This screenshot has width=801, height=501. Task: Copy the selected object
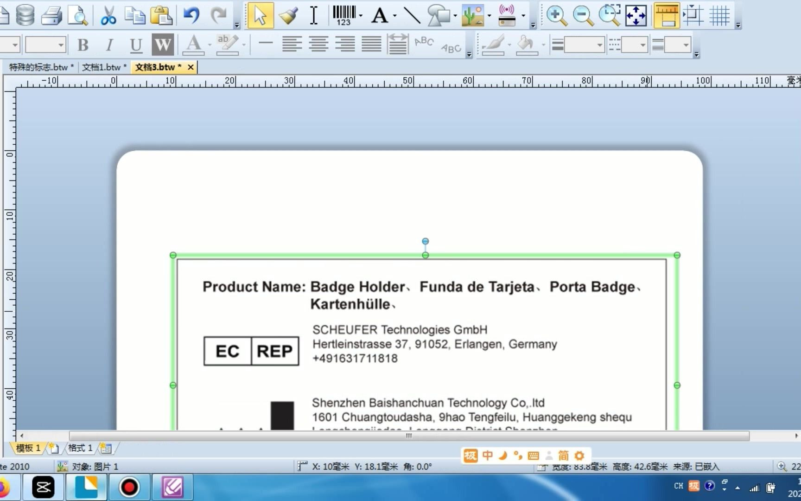[135, 15]
